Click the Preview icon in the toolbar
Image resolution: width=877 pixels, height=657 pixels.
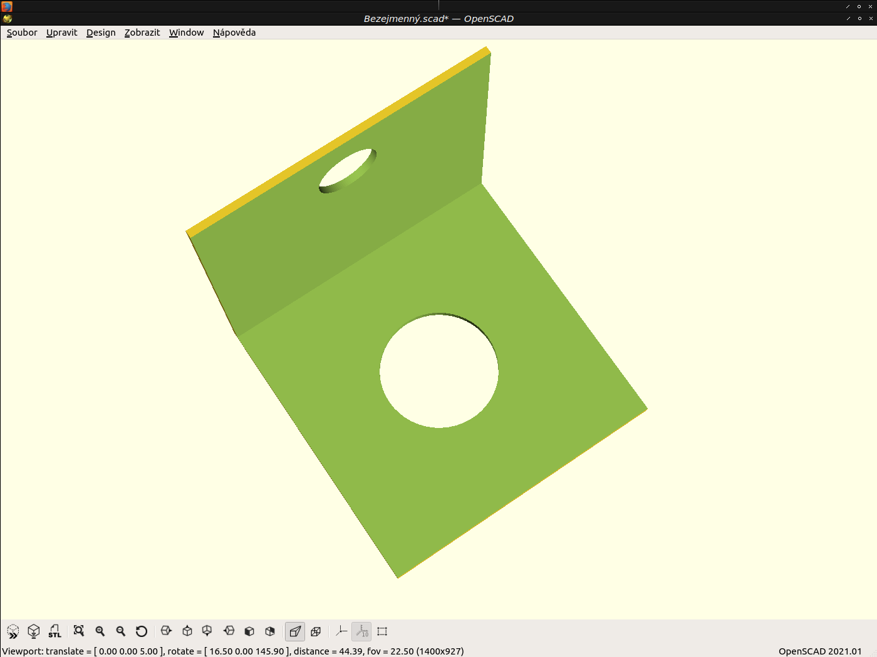(13, 631)
